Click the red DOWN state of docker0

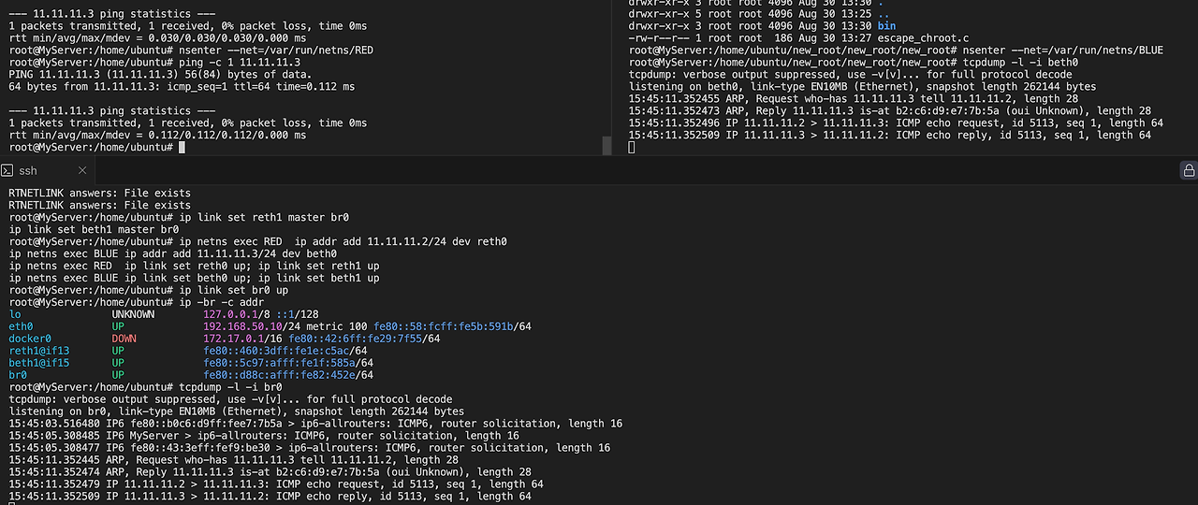click(x=124, y=338)
